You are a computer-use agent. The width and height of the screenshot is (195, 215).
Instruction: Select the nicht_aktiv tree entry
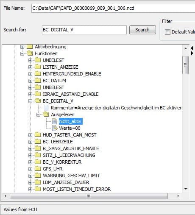[70, 121]
